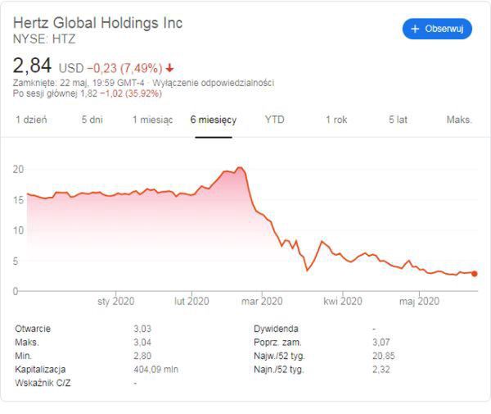Select the Maks. time range tab
This screenshot has width=491, height=414.
[459, 120]
